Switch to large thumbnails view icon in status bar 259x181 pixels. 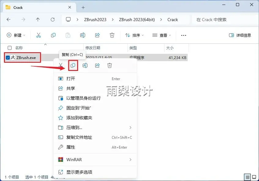[254, 177]
